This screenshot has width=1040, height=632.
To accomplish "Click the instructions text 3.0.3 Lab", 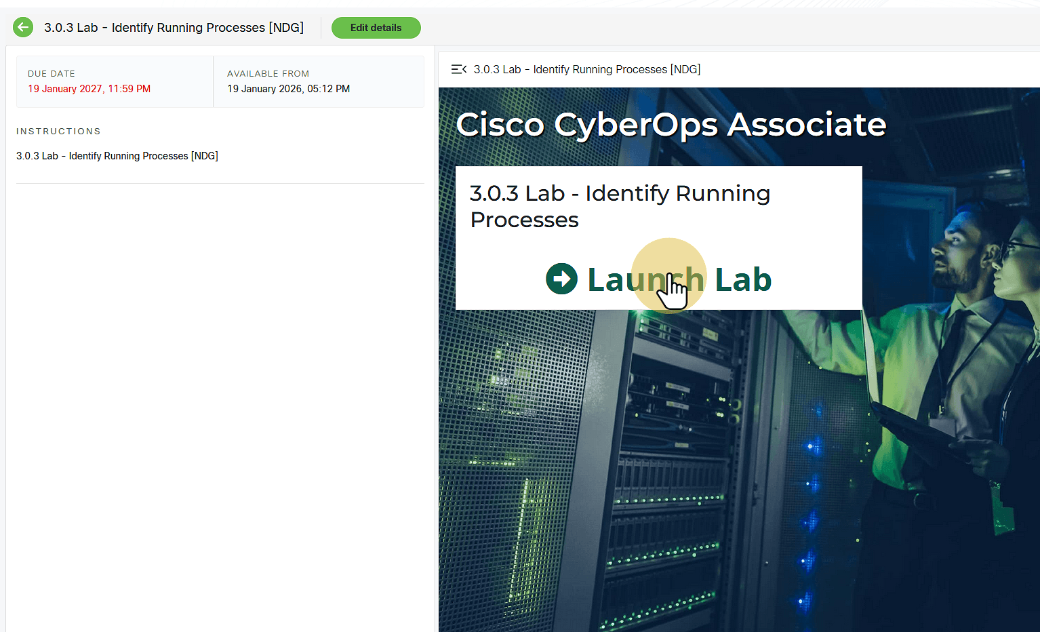I will 117,156.
